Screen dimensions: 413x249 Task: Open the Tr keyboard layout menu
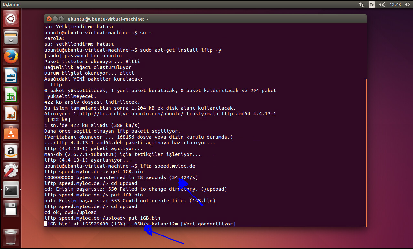tap(372, 5)
